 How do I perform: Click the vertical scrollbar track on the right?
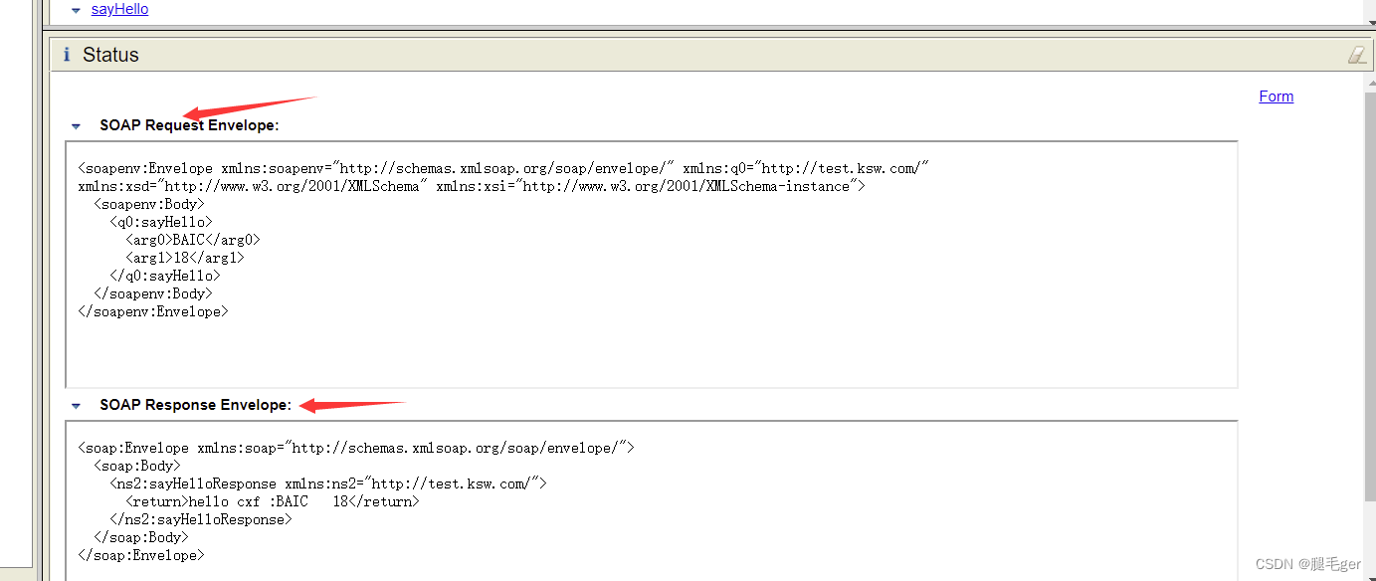click(x=1367, y=298)
